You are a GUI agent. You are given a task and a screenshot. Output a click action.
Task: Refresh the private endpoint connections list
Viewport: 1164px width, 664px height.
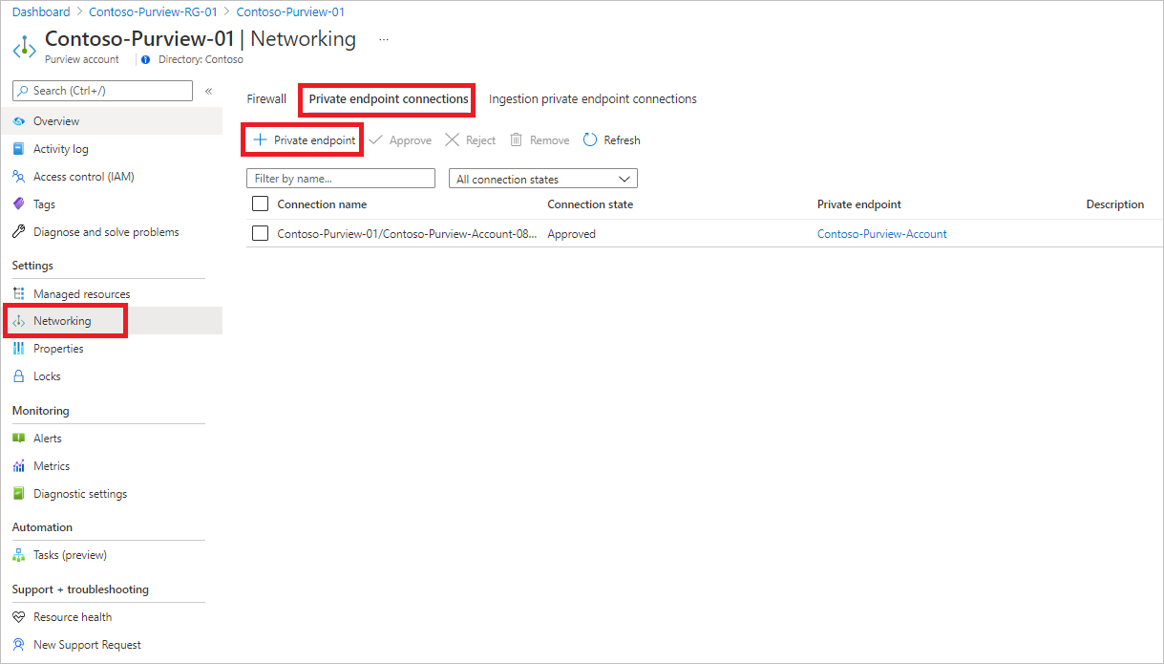pos(611,139)
